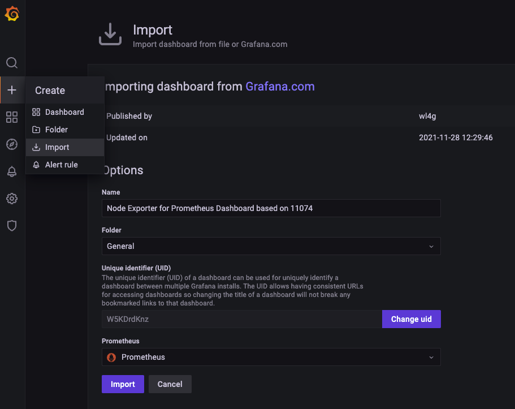Expand the Folder dropdown chevron

431,246
